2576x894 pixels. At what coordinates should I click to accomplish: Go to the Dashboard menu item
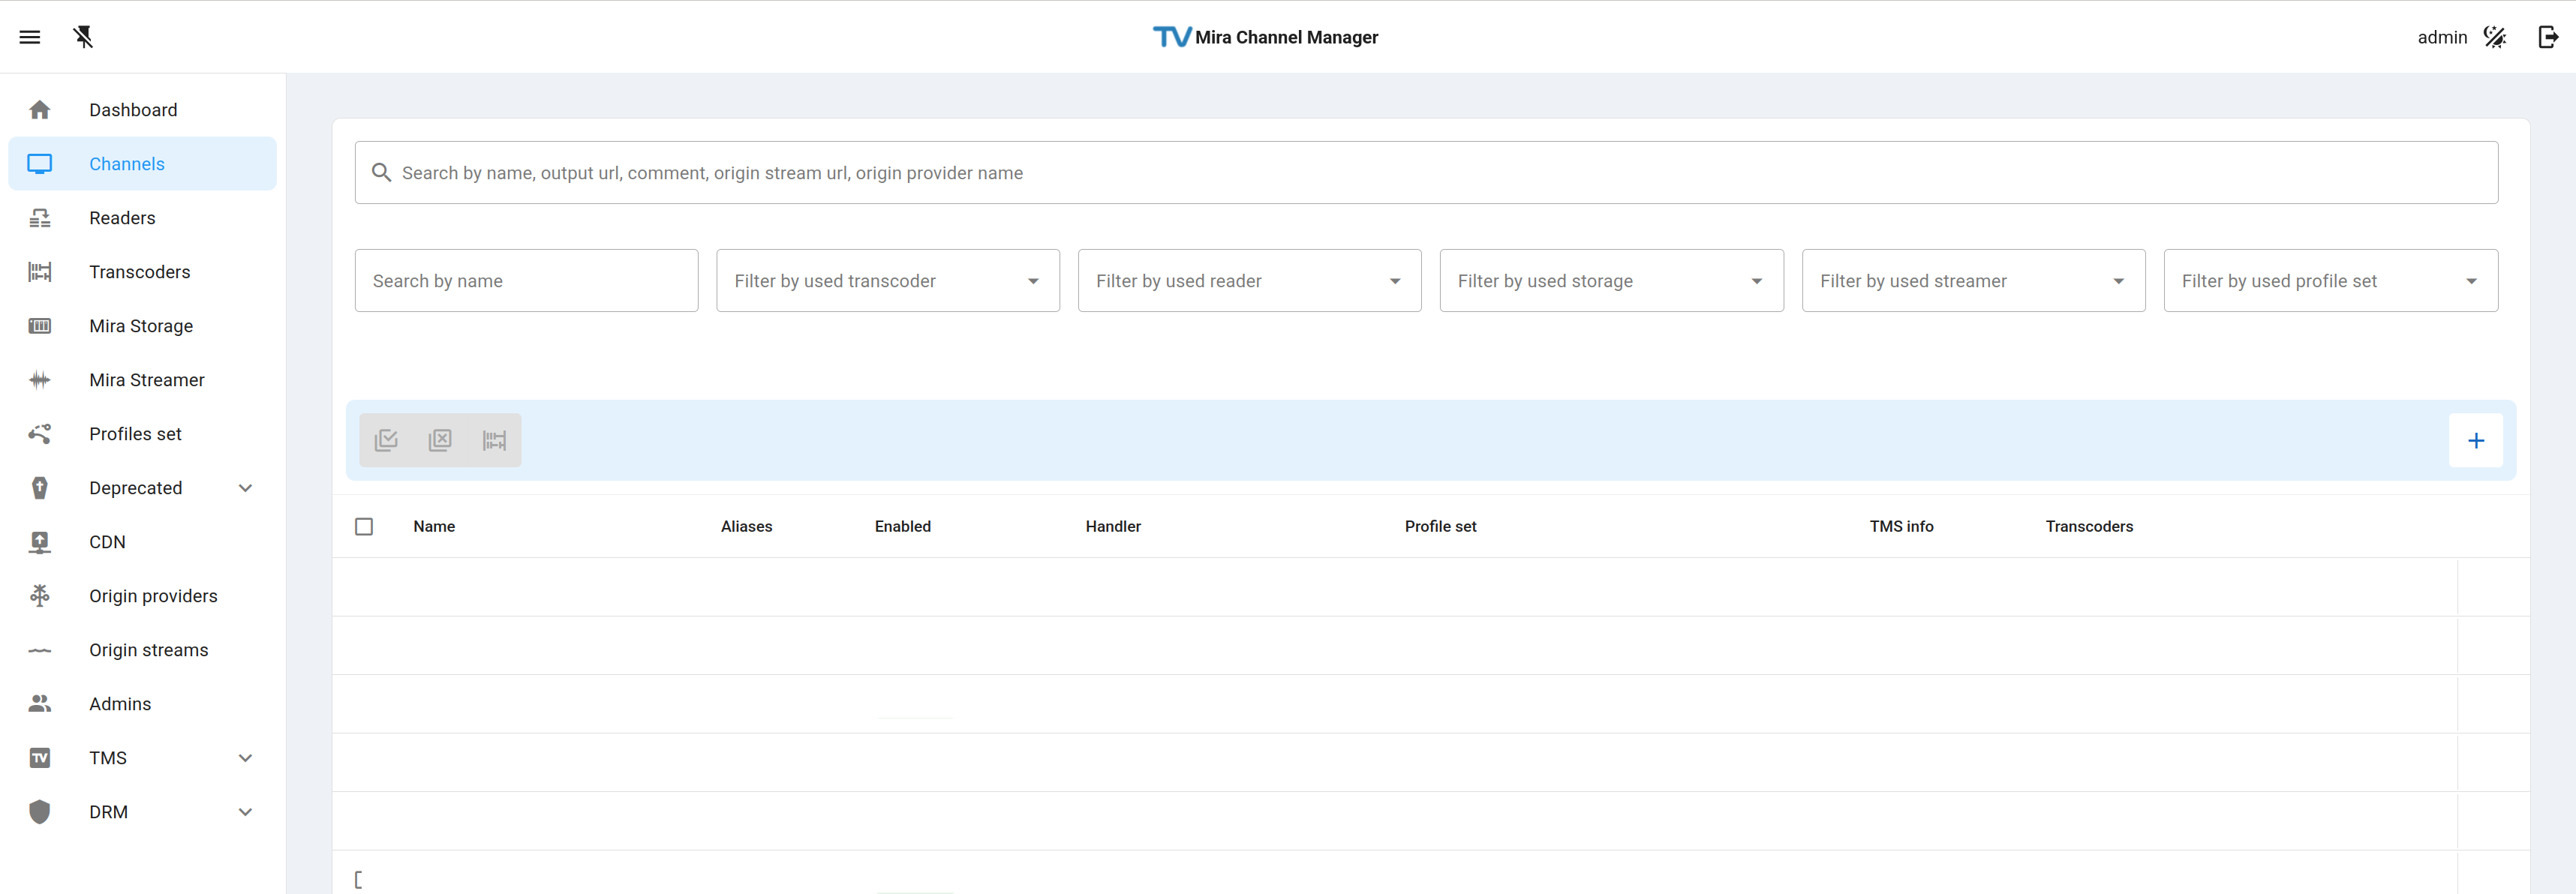click(x=133, y=110)
